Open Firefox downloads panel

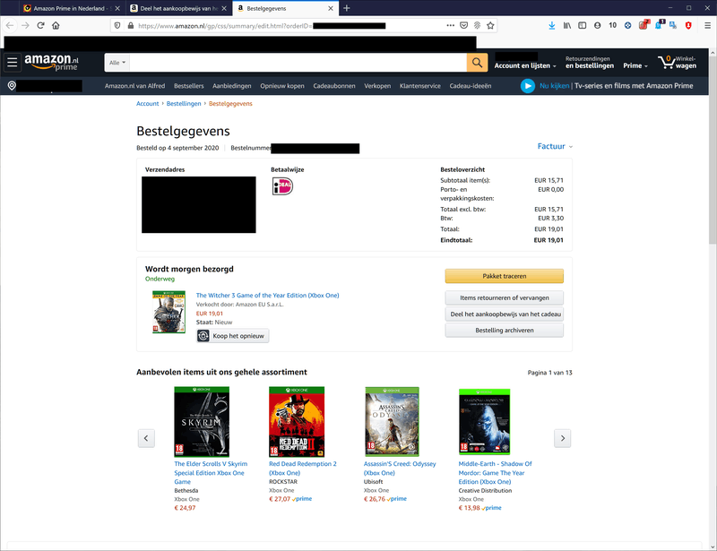(x=552, y=26)
